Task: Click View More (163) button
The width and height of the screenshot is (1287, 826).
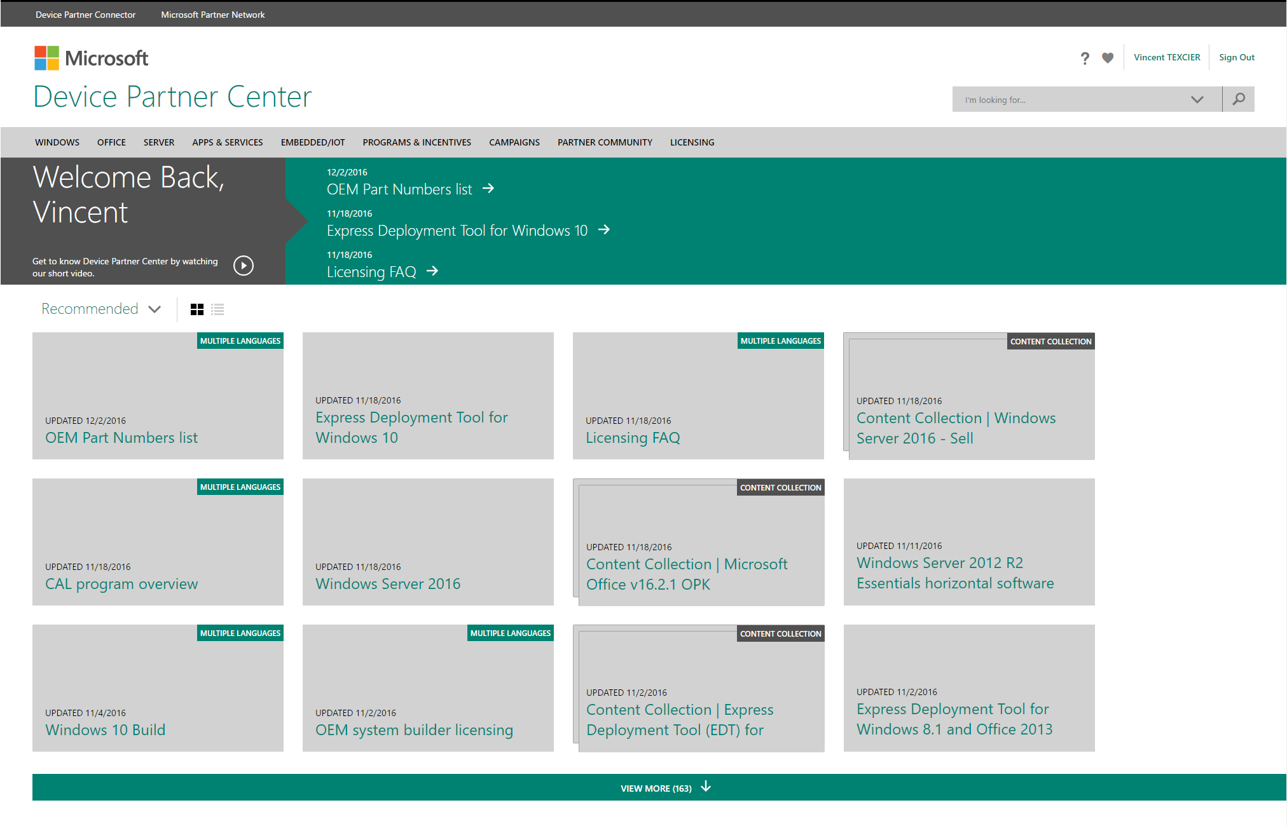Action: [x=659, y=787]
